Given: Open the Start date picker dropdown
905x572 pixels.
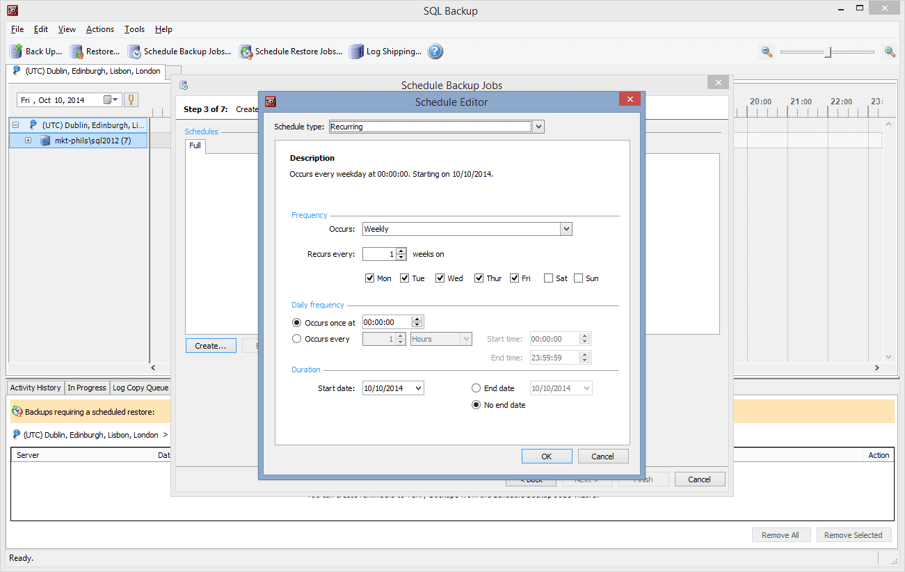Looking at the screenshot, I should [417, 388].
